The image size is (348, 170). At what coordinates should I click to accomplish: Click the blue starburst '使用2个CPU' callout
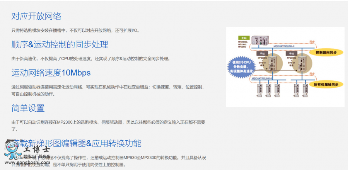click(x=241, y=66)
